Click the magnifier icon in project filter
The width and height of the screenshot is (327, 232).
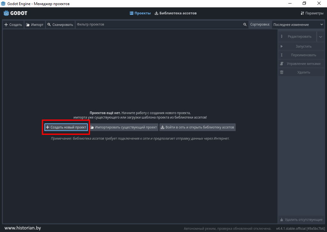tap(245, 25)
